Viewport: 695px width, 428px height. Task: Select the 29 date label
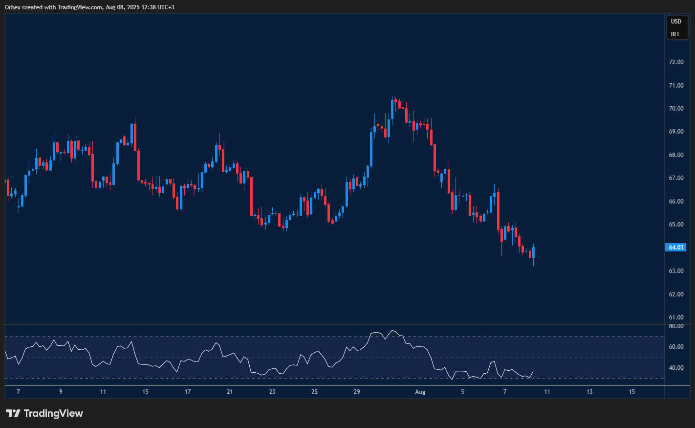click(x=356, y=392)
